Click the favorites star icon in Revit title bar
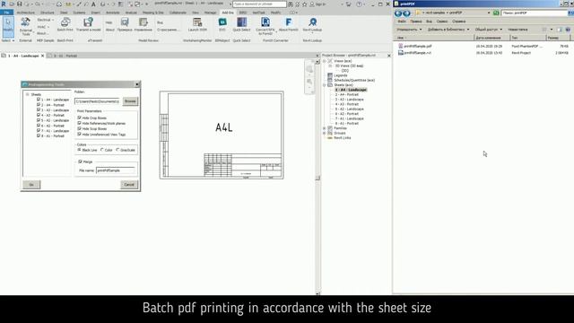Viewport: 574px width, 323px height. coord(305,4)
